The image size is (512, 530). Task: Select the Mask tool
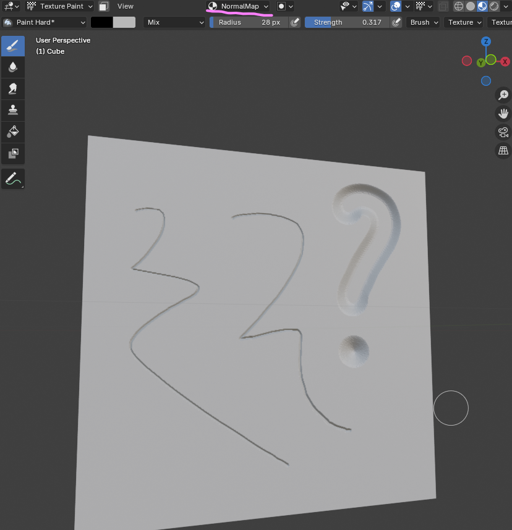(x=13, y=153)
